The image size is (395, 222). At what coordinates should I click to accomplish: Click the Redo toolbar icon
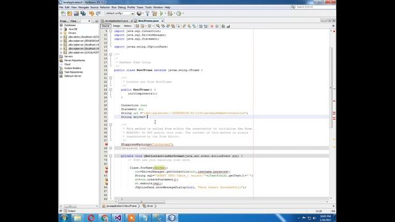tap(98, 14)
